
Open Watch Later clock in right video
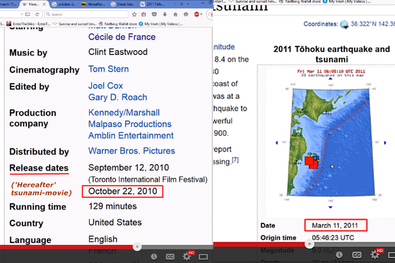click(x=339, y=255)
